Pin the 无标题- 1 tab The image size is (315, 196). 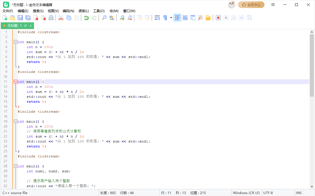click(x=25, y=26)
